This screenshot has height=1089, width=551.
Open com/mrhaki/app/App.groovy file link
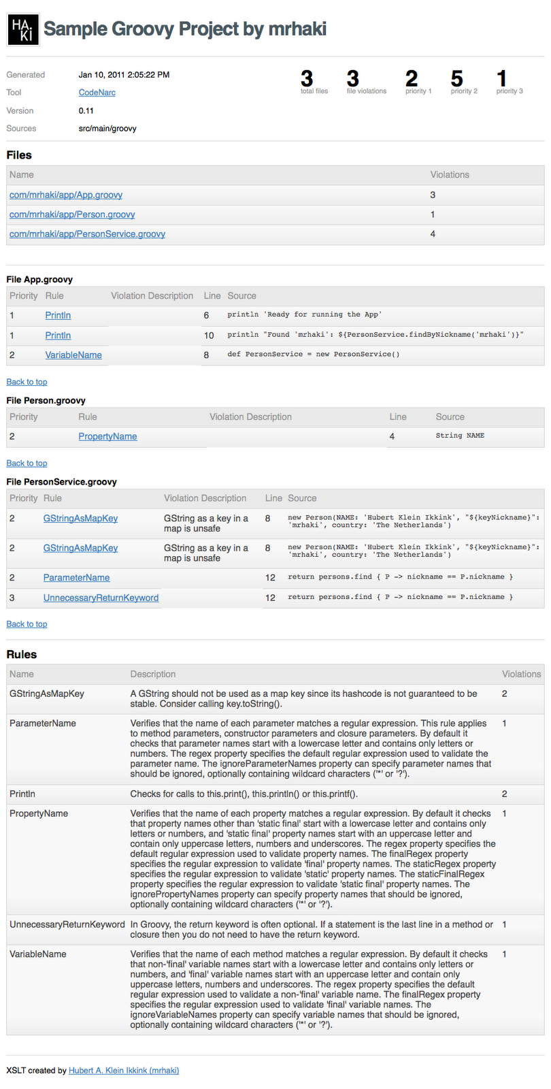pos(66,195)
